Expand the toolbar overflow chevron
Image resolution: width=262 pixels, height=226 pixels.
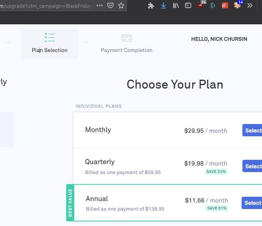[x=250, y=5]
